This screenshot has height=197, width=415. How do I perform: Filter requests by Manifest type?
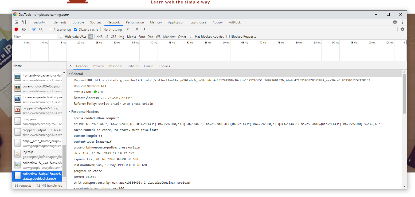(169, 37)
